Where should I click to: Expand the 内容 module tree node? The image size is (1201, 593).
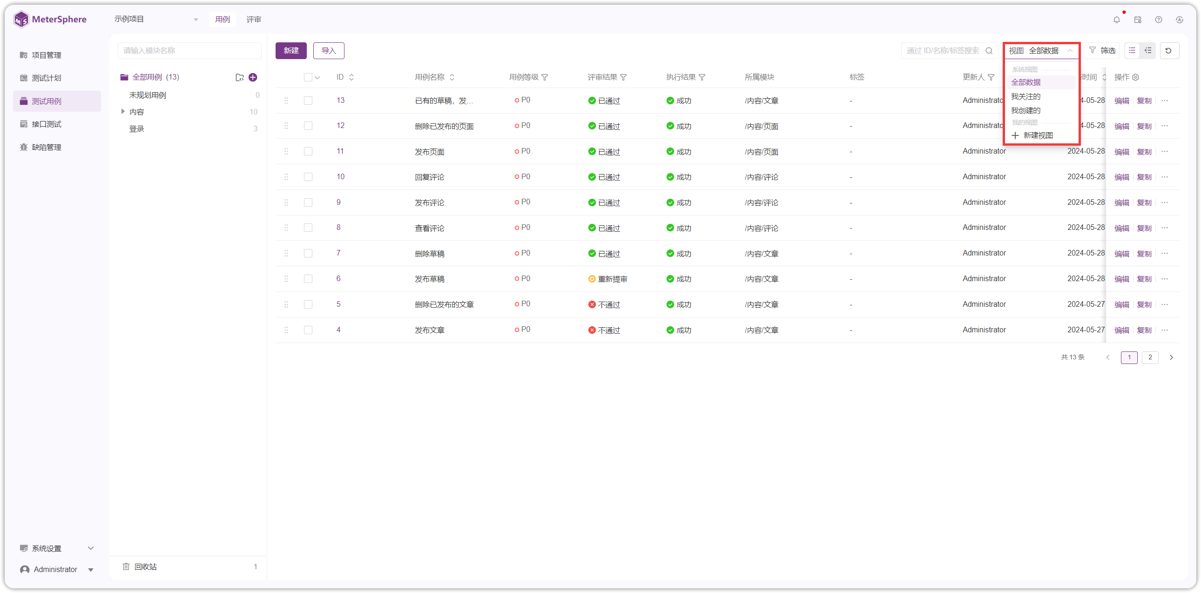122,111
